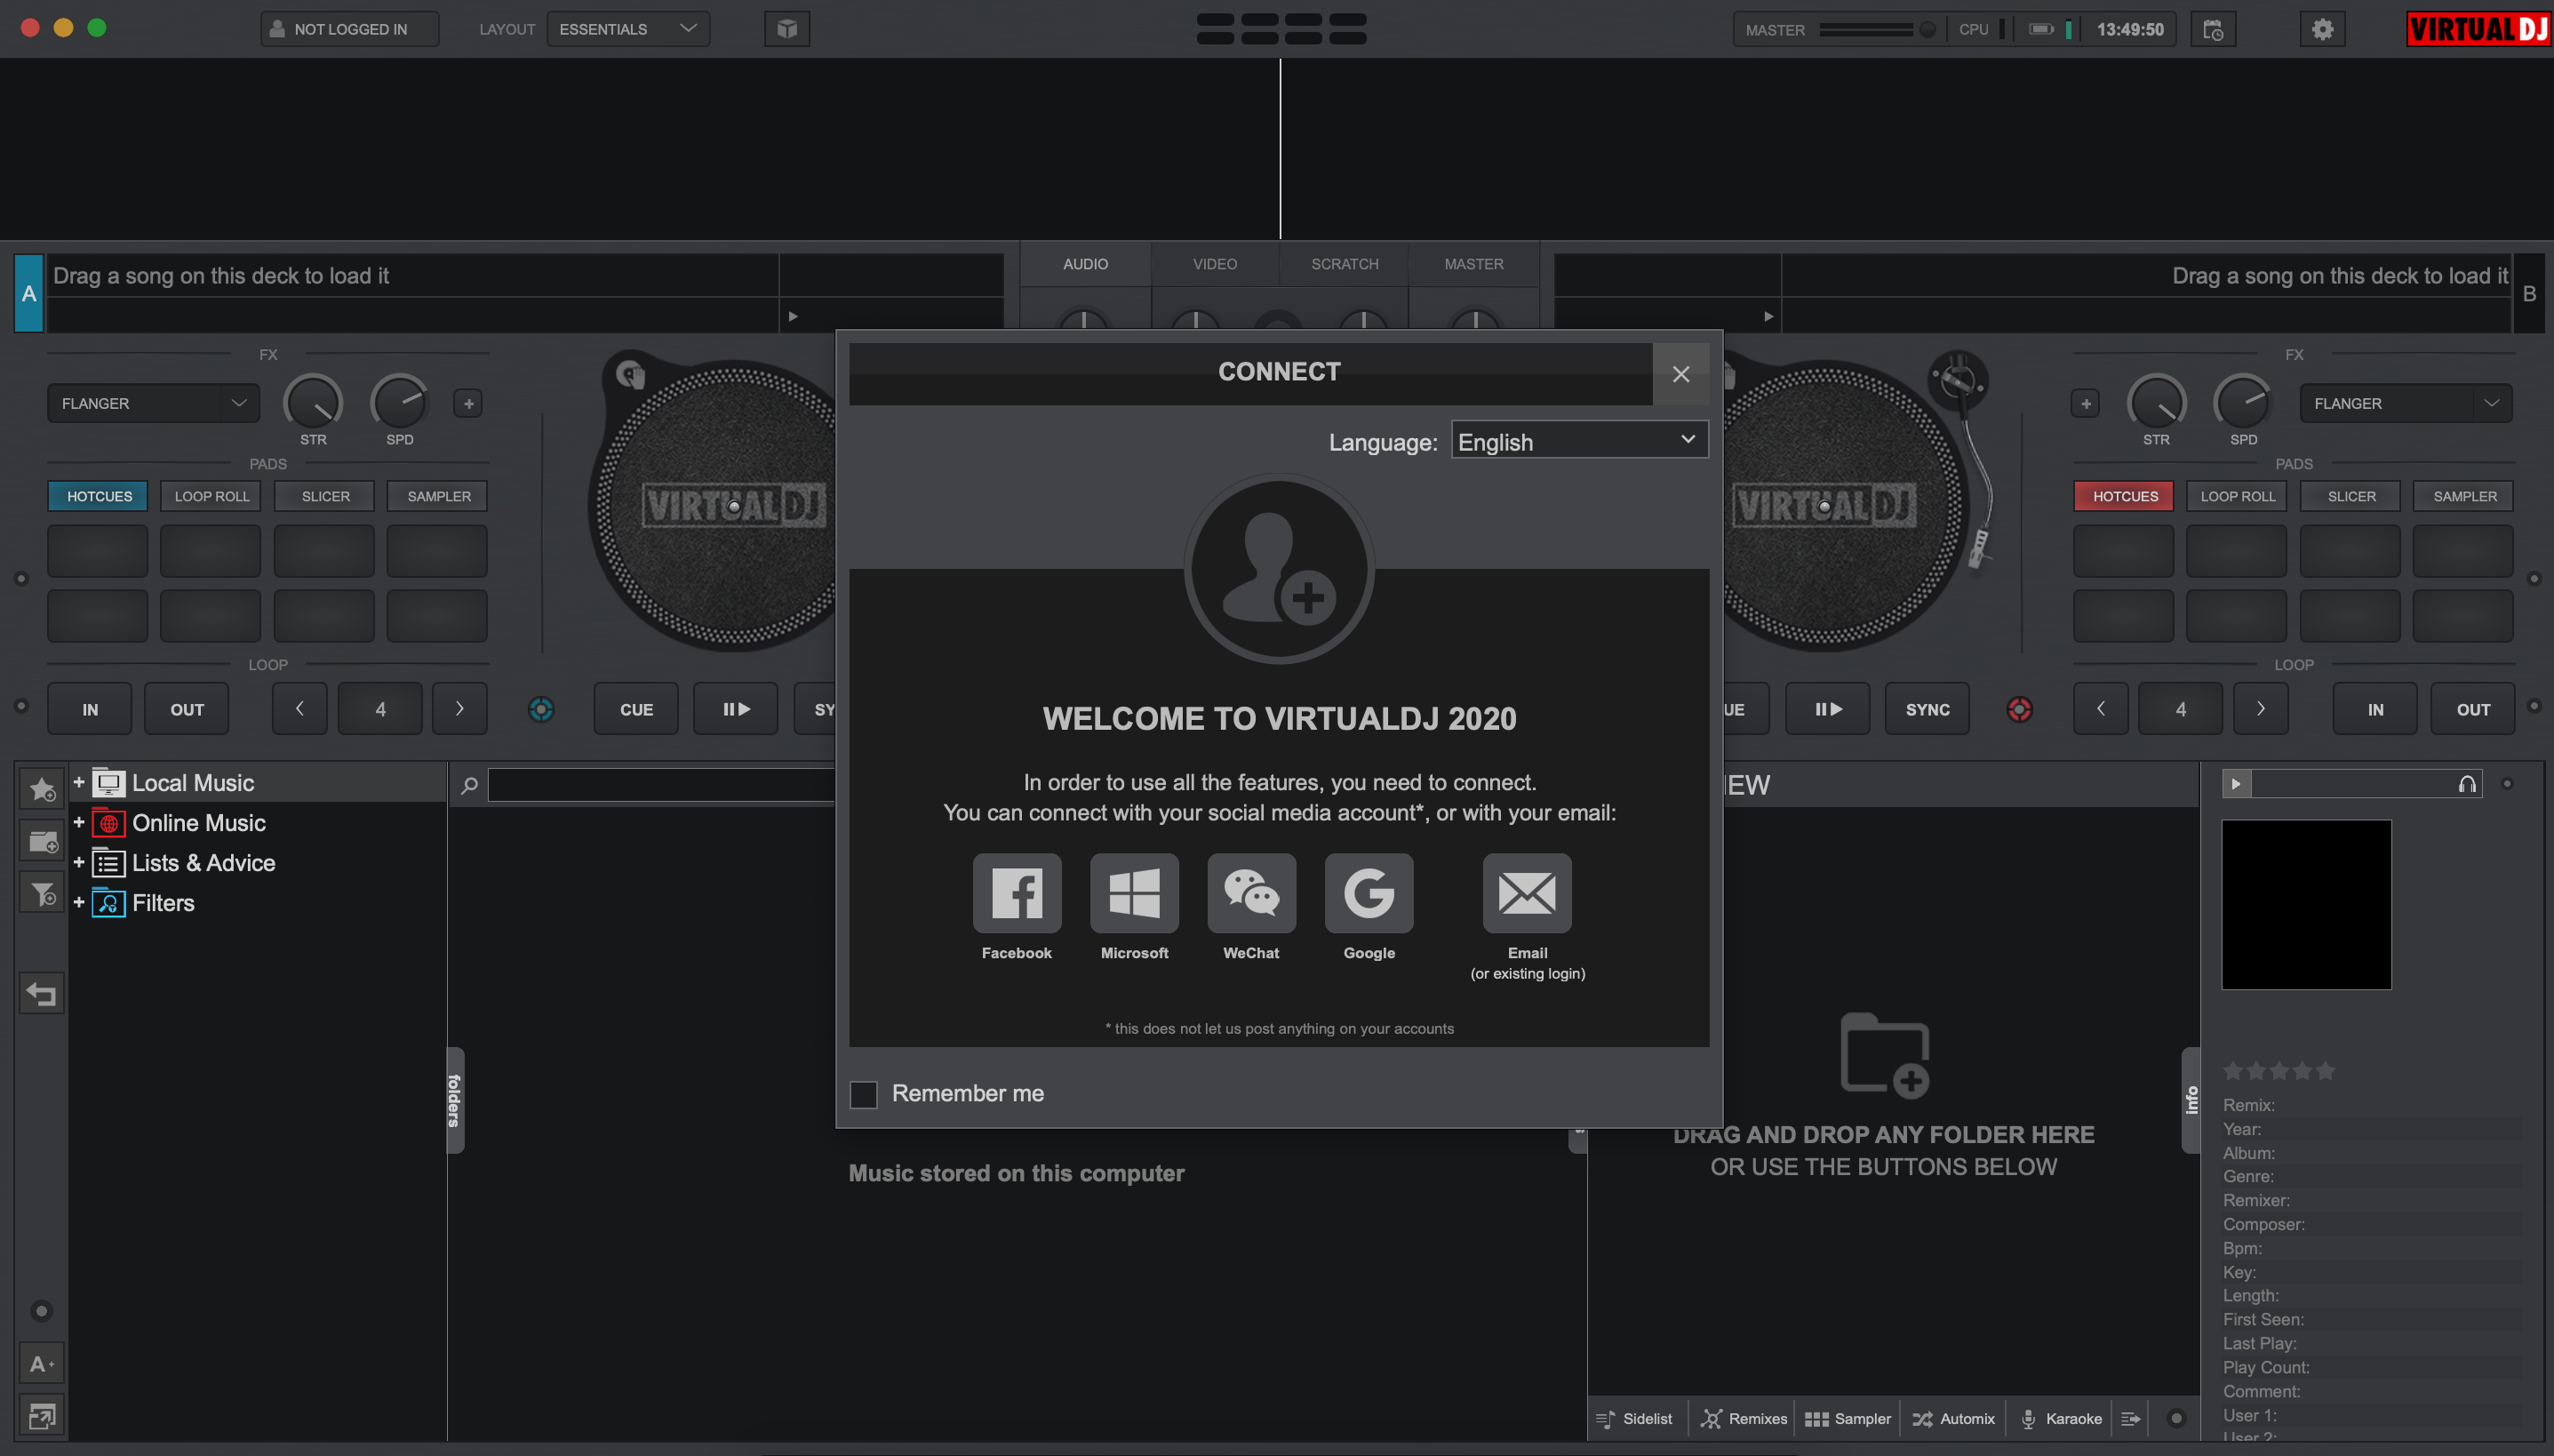Click the left deck blue target icon
Screen dimensions: 2554x1456
(541, 709)
